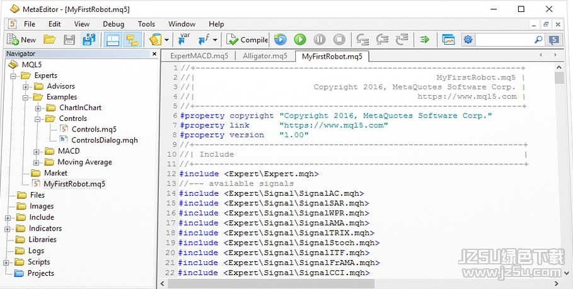
Task: Select ControlsDialog.mqh file in Navigator
Action: pos(105,140)
